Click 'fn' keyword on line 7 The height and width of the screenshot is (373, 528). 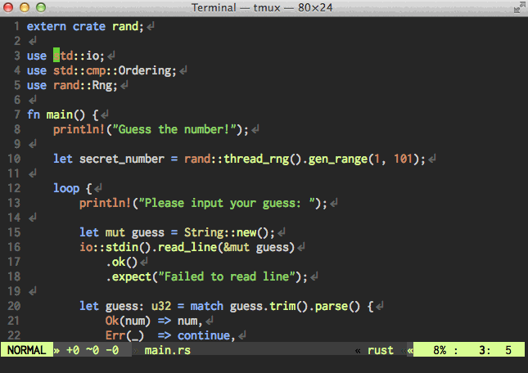click(x=34, y=115)
